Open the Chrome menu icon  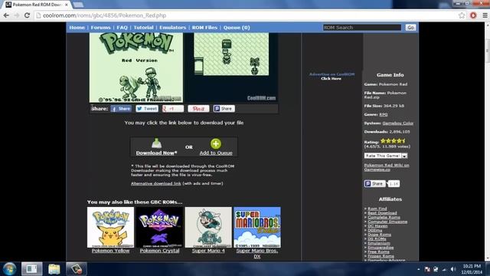point(485,15)
